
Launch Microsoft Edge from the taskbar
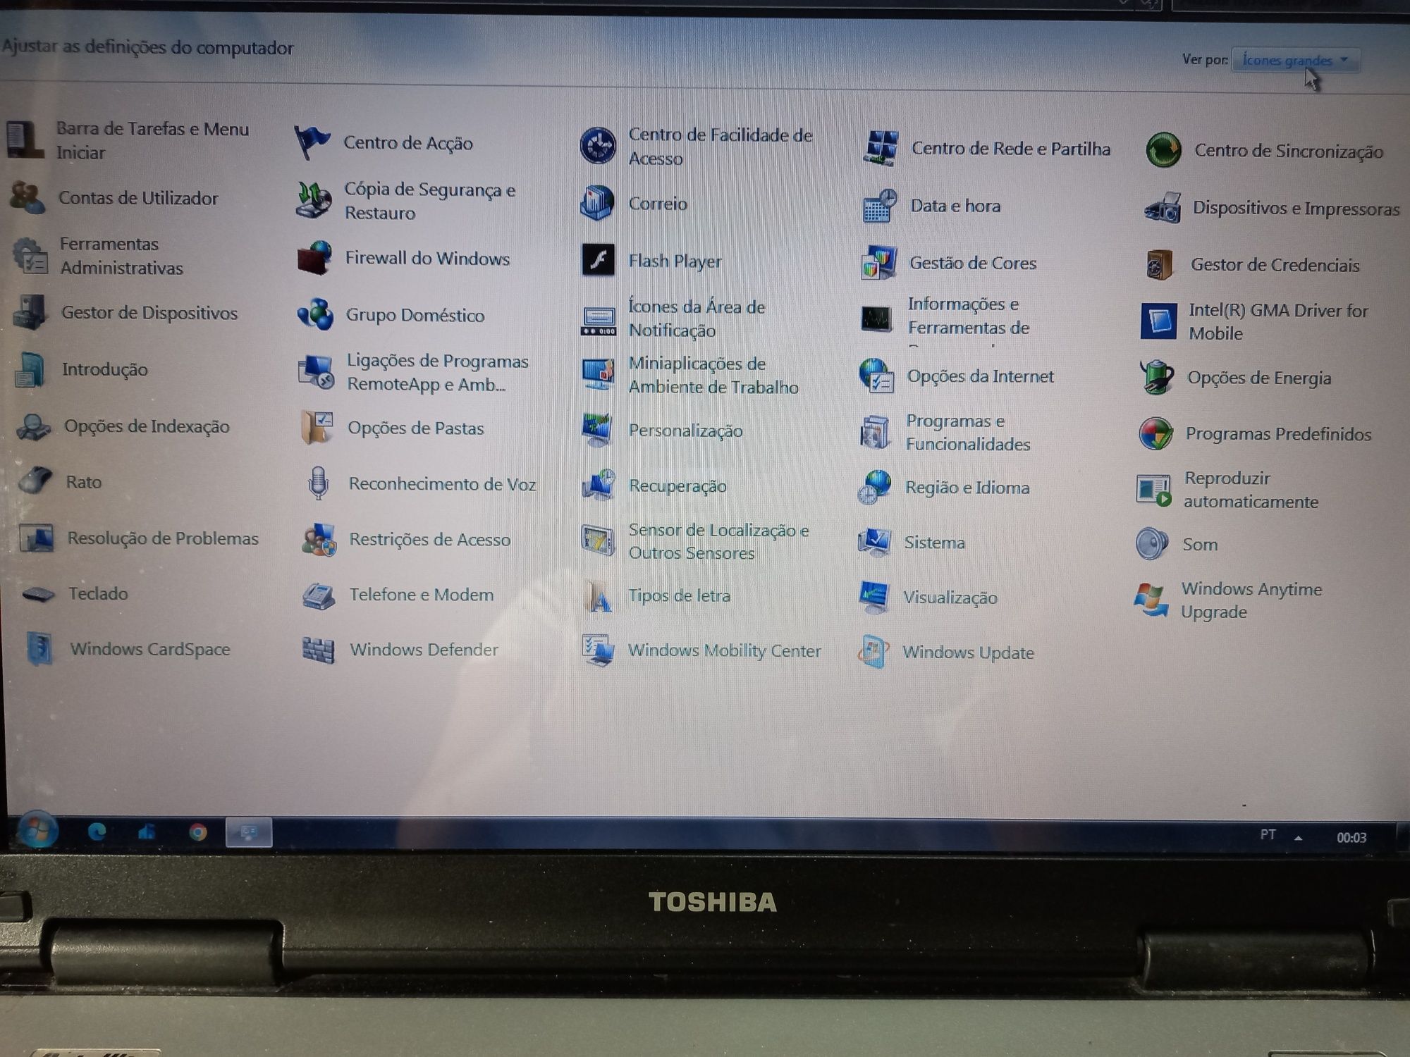coord(97,832)
